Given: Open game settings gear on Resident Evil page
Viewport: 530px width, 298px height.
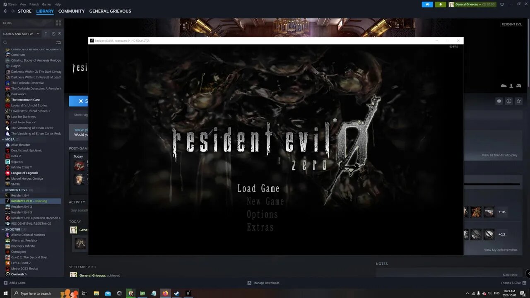Looking at the screenshot, I should pyautogui.click(x=499, y=101).
